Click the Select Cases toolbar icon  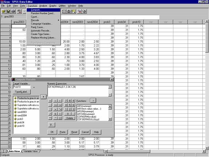click(73, 12)
